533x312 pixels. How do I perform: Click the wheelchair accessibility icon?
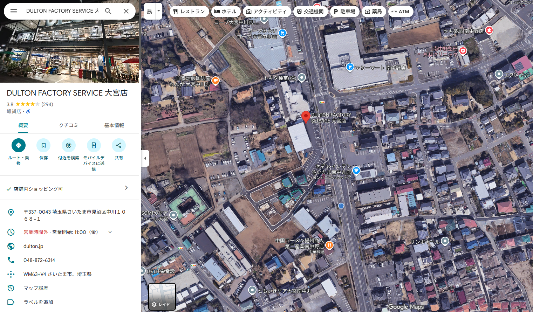point(28,111)
